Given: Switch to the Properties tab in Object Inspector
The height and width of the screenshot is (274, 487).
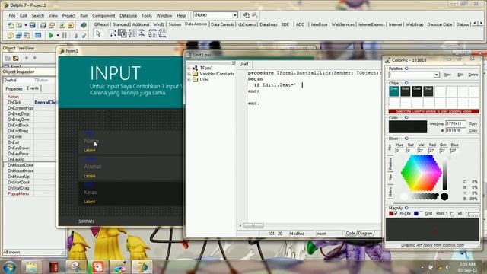Looking at the screenshot, I should click(x=14, y=88).
